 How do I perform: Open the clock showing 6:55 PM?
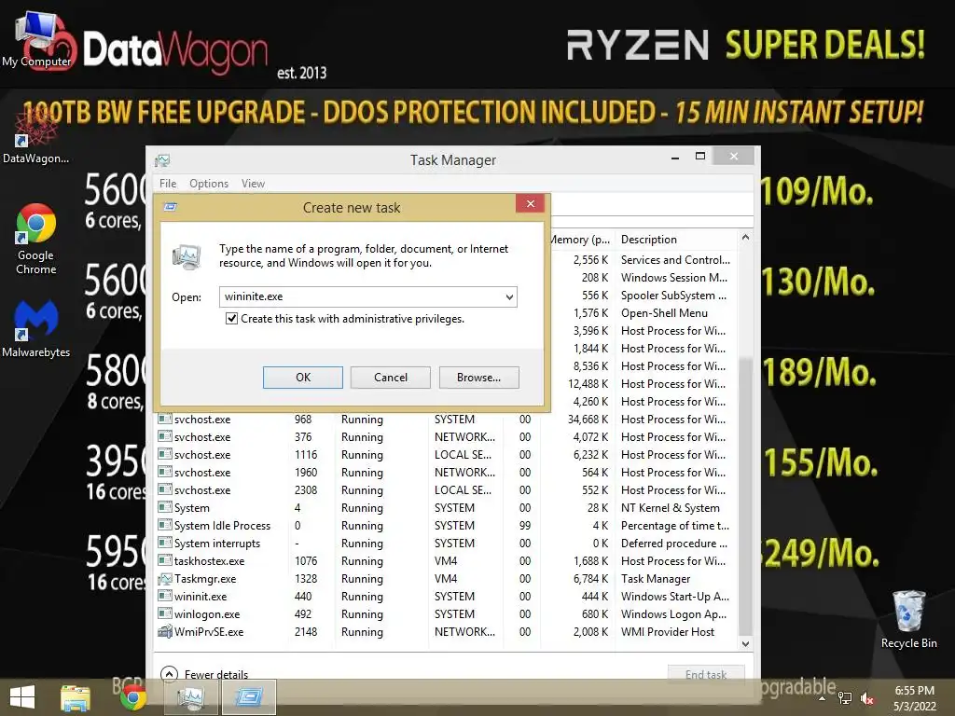coord(914,698)
